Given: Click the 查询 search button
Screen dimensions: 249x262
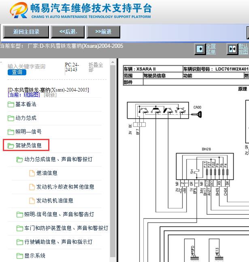Looking at the screenshot, I should 17,72.
